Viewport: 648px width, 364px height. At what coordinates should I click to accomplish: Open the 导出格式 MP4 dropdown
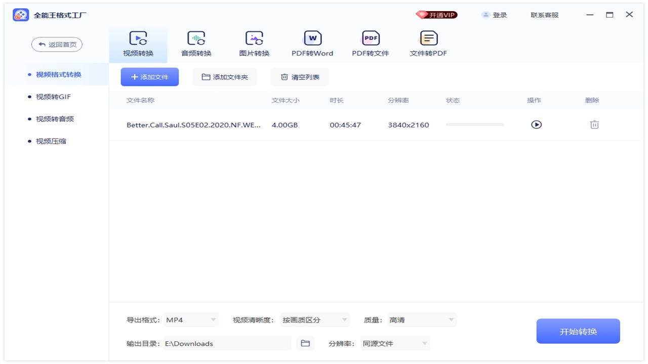(x=191, y=320)
